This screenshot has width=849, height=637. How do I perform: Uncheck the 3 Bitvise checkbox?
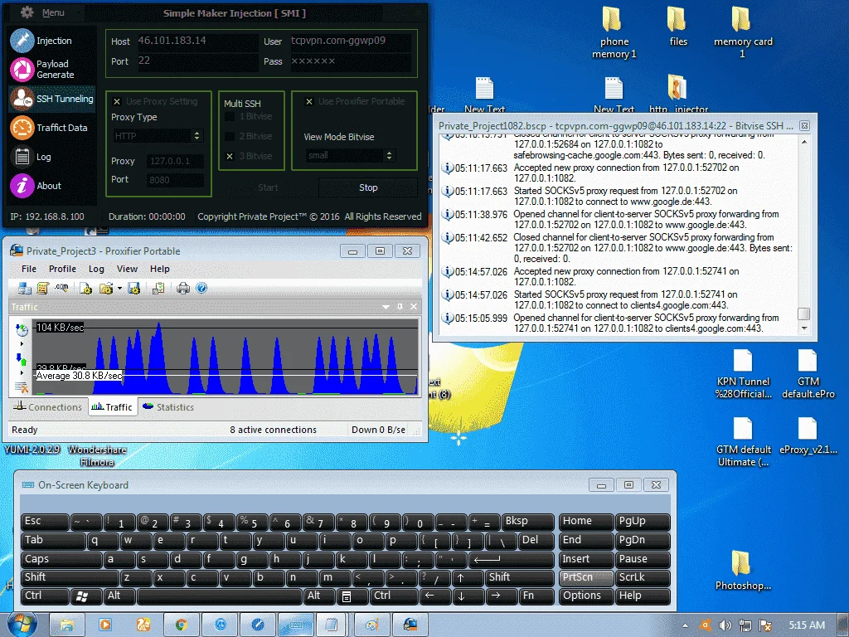click(x=230, y=156)
